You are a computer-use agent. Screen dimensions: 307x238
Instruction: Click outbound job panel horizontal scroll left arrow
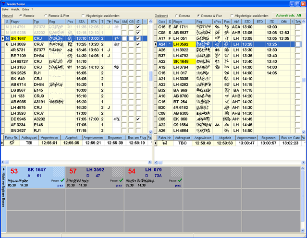(x=156, y=162)
